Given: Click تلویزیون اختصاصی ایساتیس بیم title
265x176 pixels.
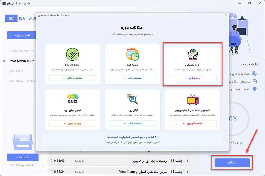Looking at the screenshot, I should [192, 110].
